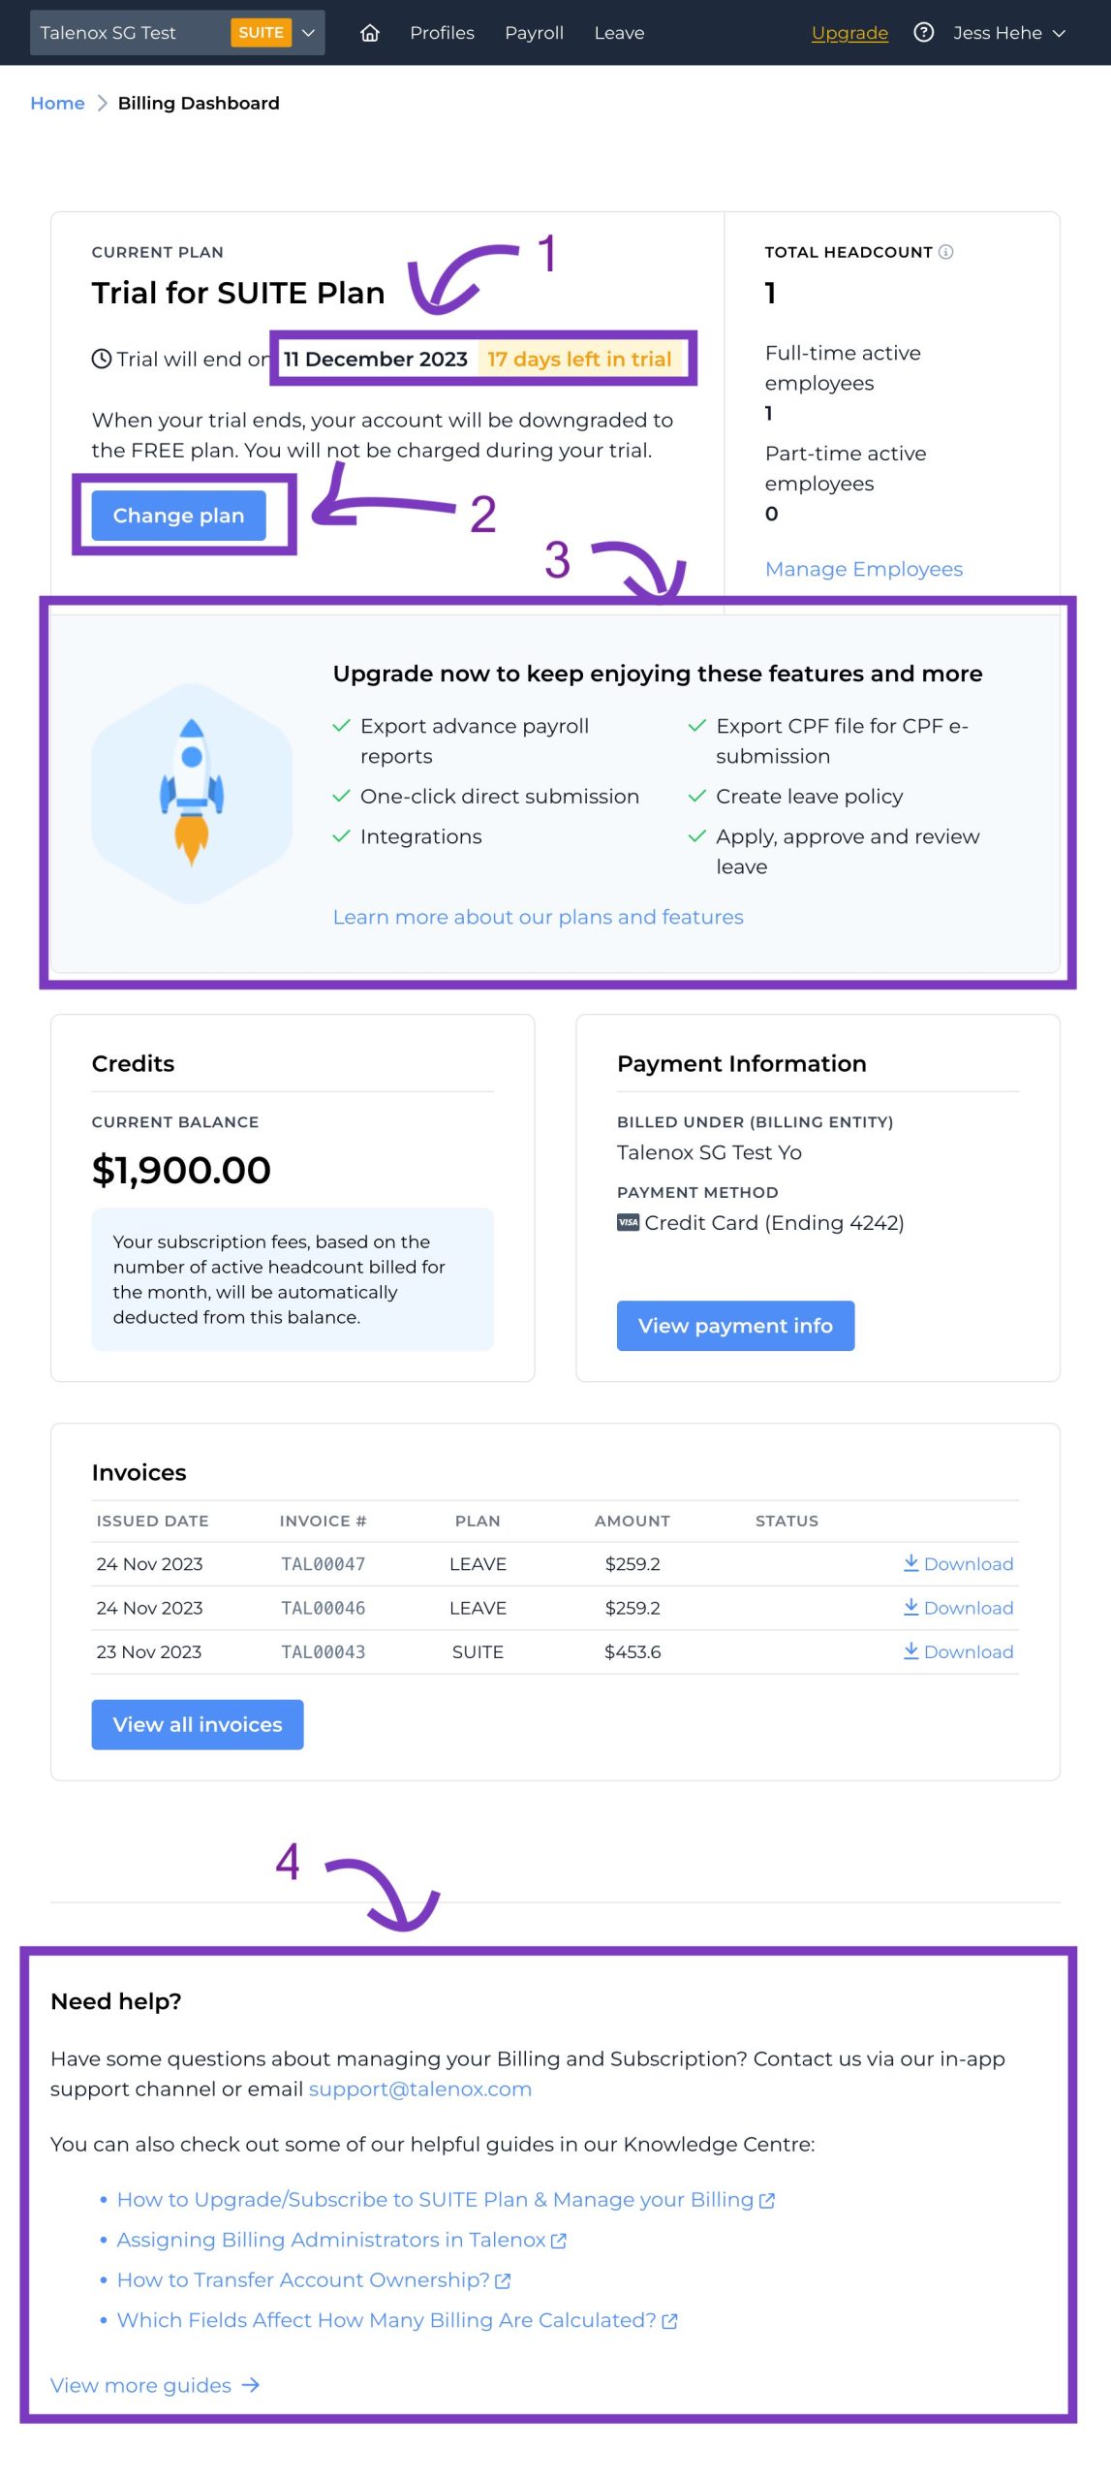Click external link icon beside Account Ownership guide

tap(503, 2280)
